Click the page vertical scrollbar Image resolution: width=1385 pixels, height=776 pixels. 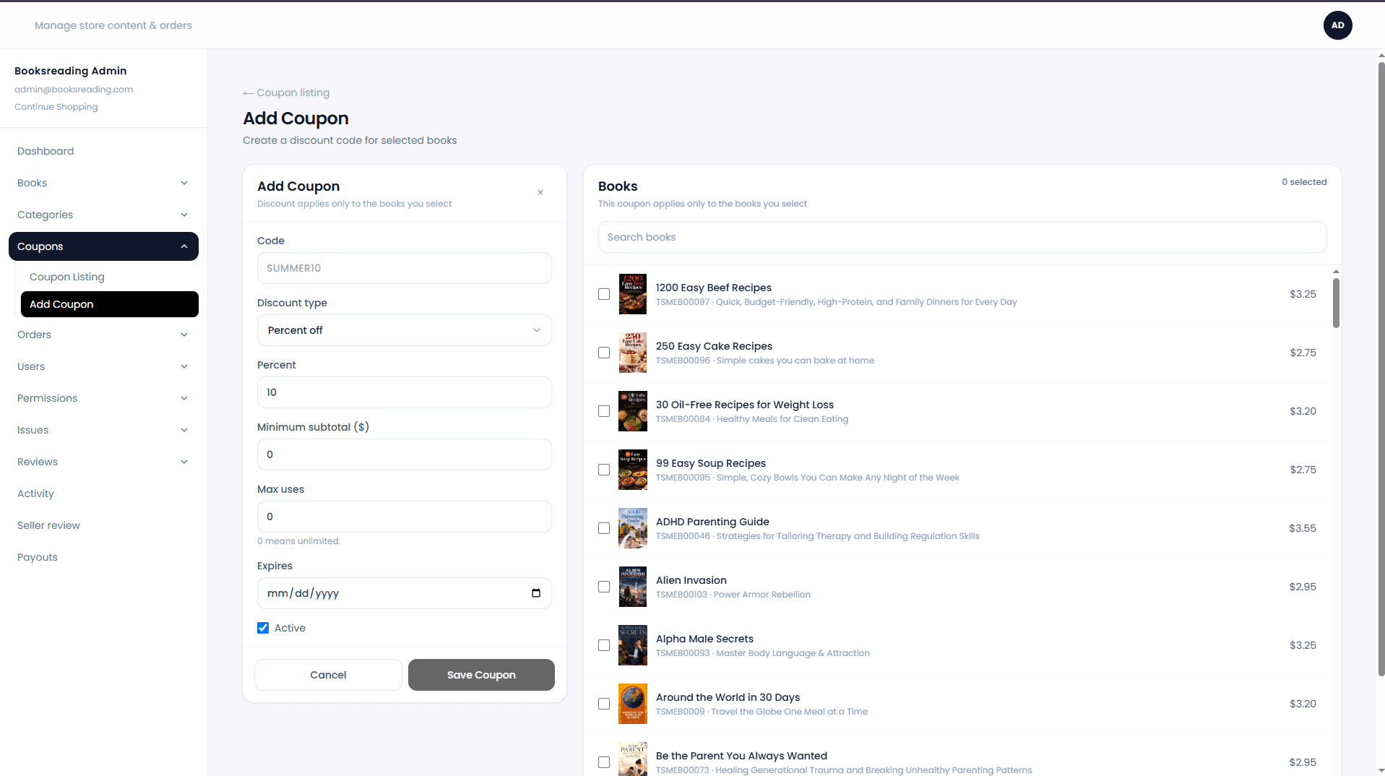click(x=1381, y=368)
